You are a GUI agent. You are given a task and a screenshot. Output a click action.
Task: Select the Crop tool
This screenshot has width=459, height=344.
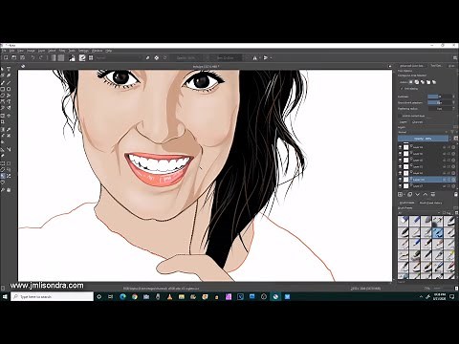(3, 122)
